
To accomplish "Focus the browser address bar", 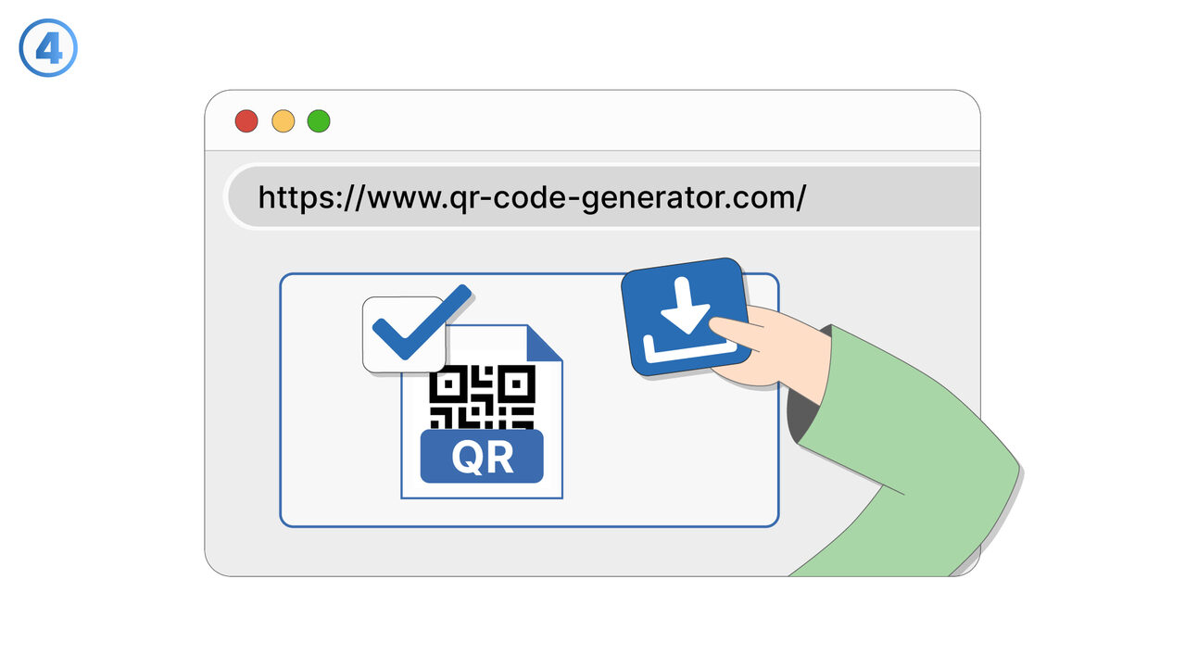I will click(x=603, y=197).
